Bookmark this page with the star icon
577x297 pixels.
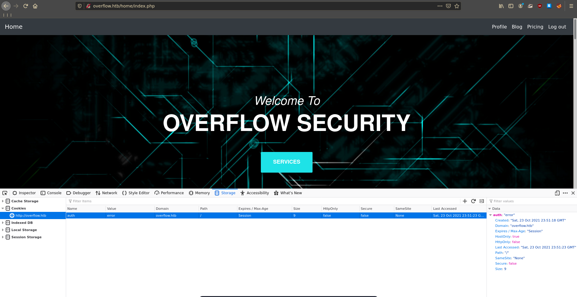pos(457,6)
